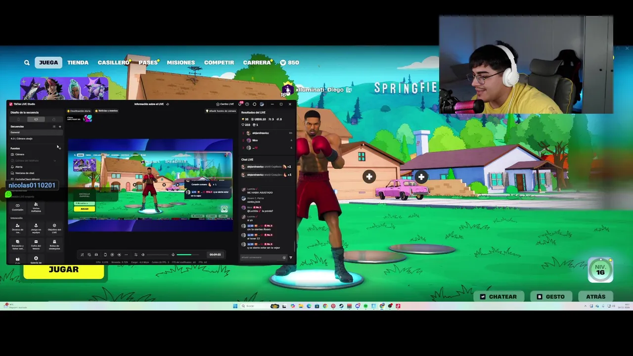This screenshot has width=633, height=356.
Task: Select the General scene
Action: coord(36,133)
